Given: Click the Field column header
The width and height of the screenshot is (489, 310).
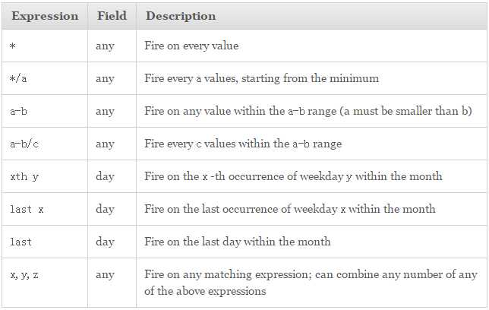Looking at the screenshot, I should 112,16.
